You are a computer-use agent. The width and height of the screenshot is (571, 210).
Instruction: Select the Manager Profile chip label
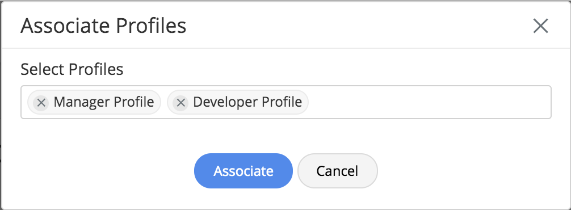(x=104, y=102)
